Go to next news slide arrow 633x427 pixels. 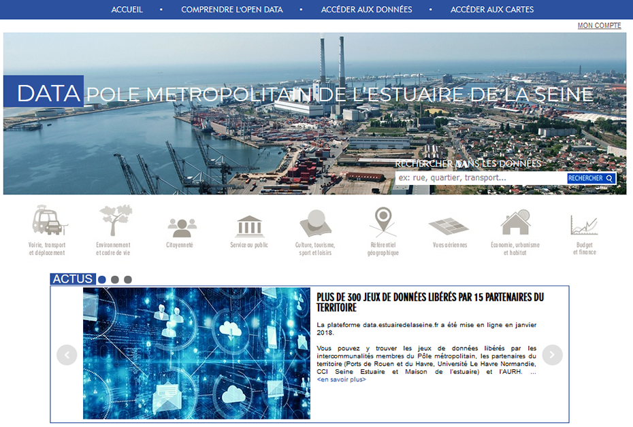[x=552, y=355]
